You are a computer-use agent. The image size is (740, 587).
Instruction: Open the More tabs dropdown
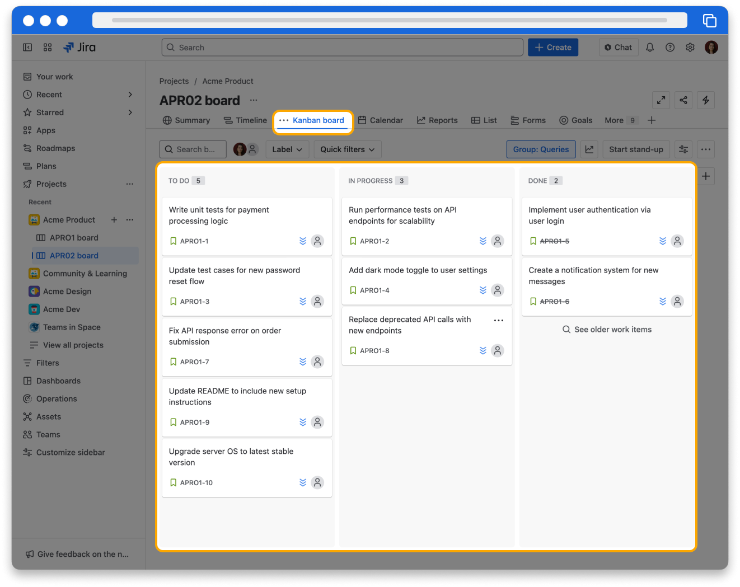click(620, 120)
